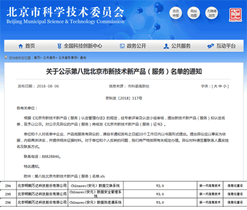Click the Beijing Municipal Science & Technology Commission subtitle
Screen dimensions: 247x210
pos(65,22)
